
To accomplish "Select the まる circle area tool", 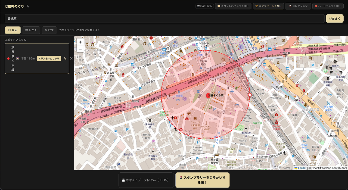I will (x=13, y=30).
